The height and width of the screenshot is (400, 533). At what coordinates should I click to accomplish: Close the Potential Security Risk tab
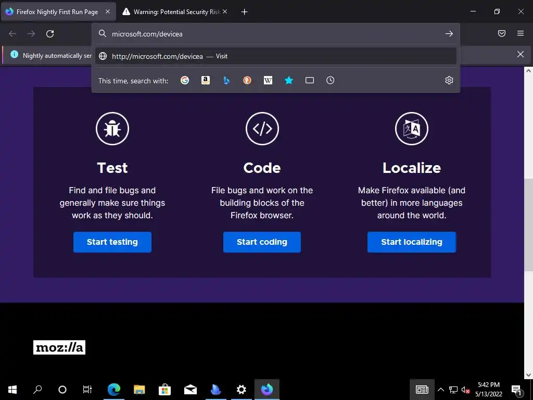pyautogui.click(x=225, y=11)
